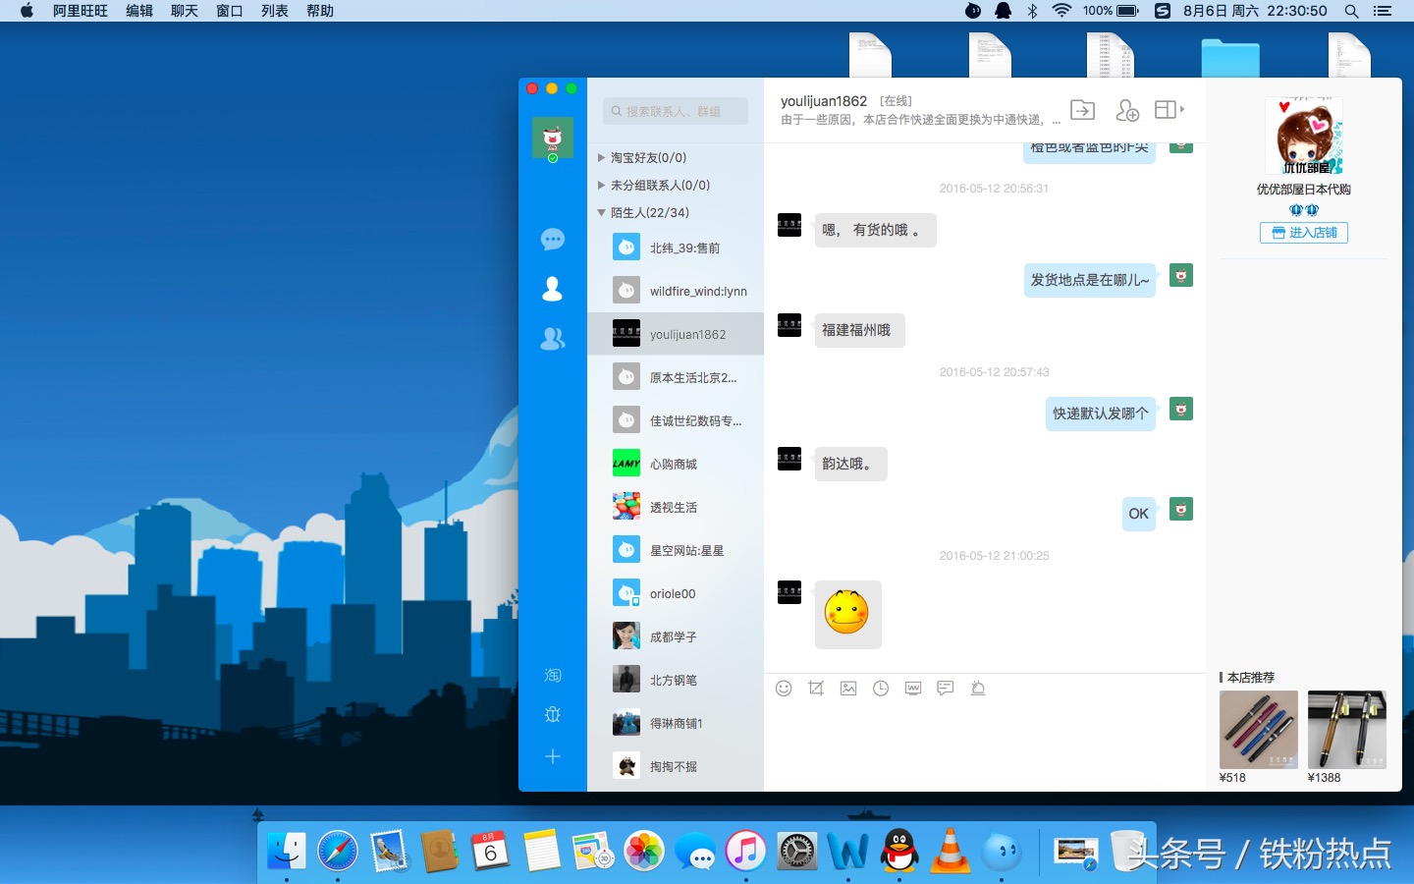This screenshot has height=884, width=1414.
Task: Open the emoji picker in the chat toolbar
Action: (x=784, y=688)
